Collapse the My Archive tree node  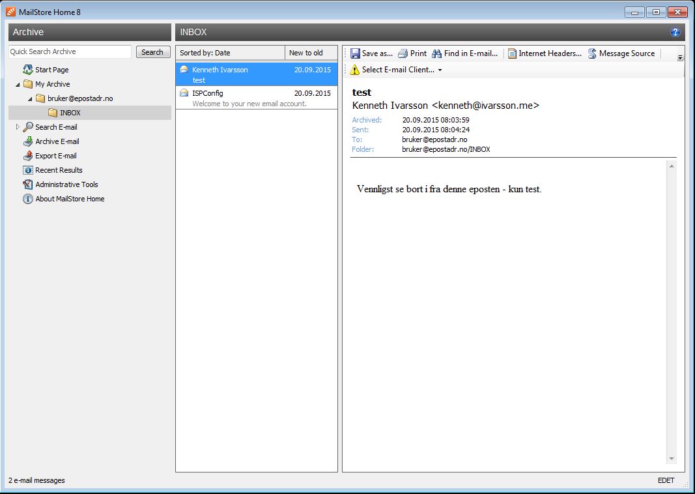(x=18, y=84)
